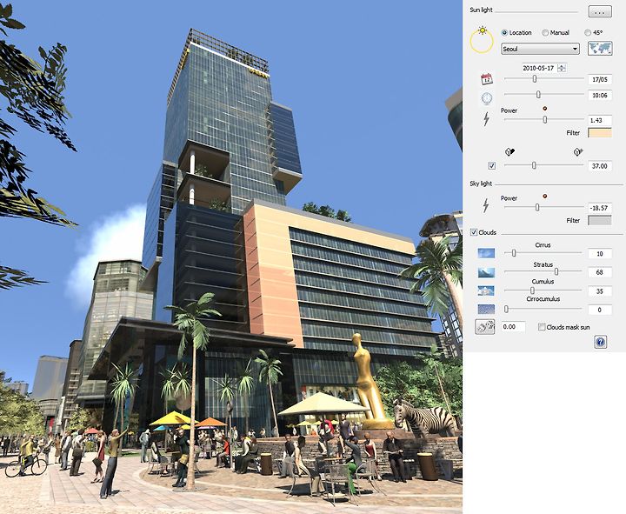Click the 1.43 sun power field
Screen dimensions: 626x514
pos(600,120)
